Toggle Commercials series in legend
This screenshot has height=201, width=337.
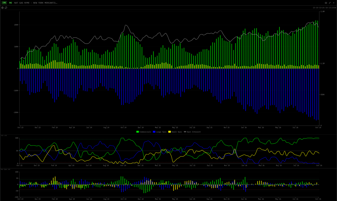pos(144,132)
